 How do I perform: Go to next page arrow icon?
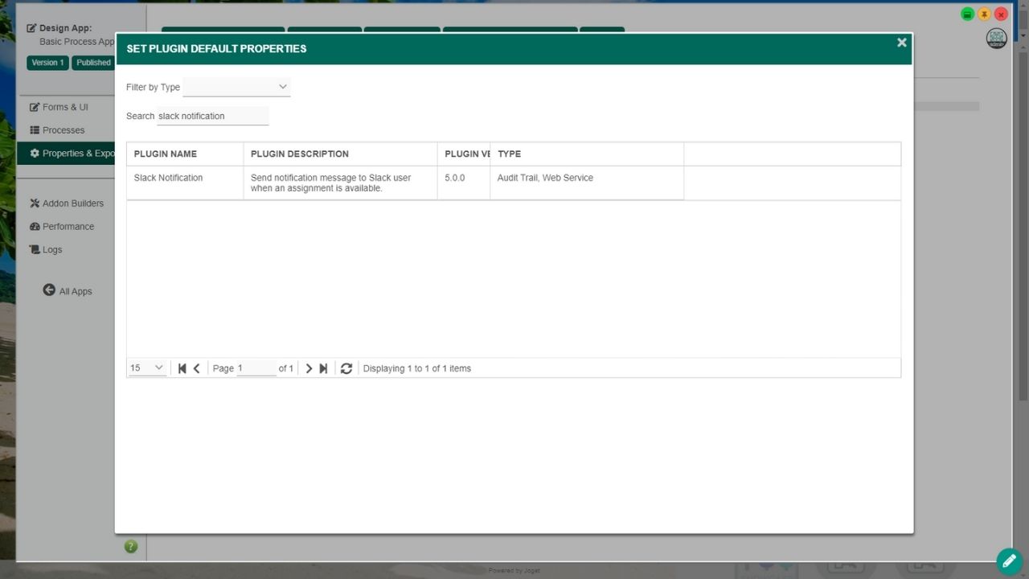tap(309, 368)
